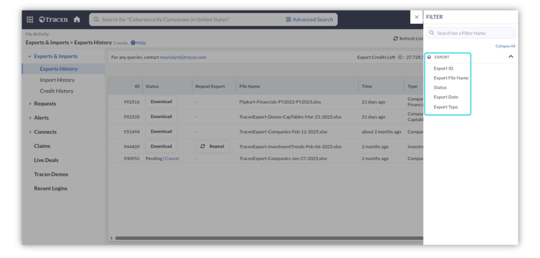Repeat the InvestmentTrends export
The height and width of the screenshot is (258, 540).
click(x=212, y=147)
